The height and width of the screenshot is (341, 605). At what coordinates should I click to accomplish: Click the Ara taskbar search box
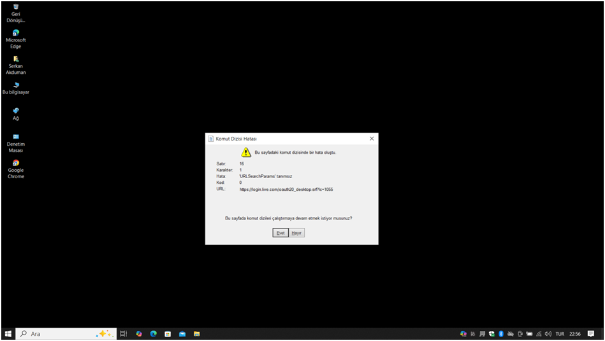coord(66,334)
